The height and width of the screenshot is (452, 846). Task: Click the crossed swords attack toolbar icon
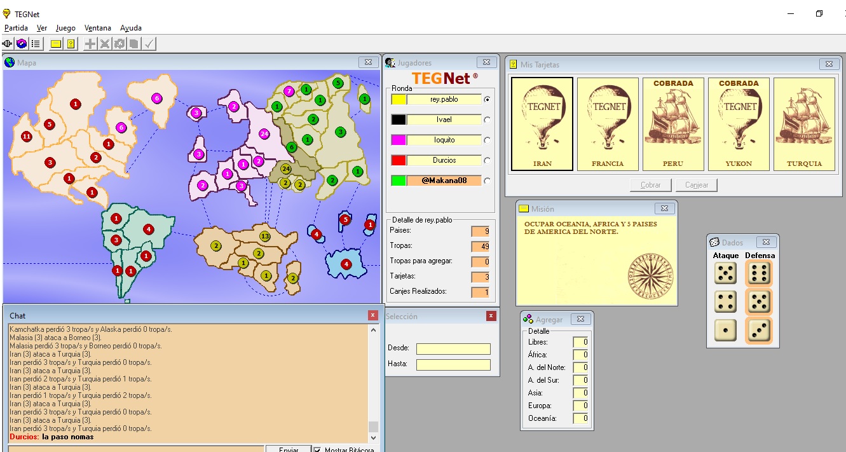click(x=105, y=44)
